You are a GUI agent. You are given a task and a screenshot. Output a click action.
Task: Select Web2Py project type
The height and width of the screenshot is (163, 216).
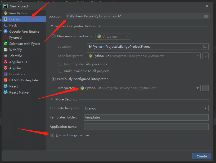click(24, 50)
